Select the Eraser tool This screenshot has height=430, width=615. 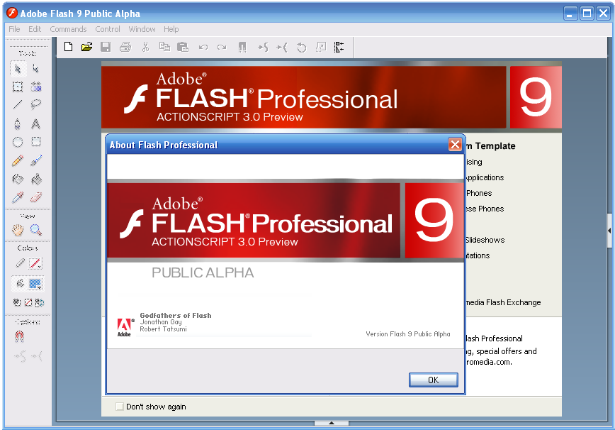pyautogui.click(x=35, y=197)
